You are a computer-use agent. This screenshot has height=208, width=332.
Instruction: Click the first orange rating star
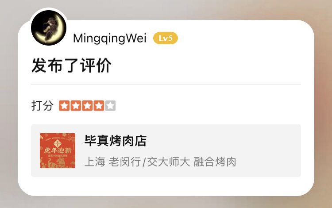pyautogui.click(x=64, y=106)
